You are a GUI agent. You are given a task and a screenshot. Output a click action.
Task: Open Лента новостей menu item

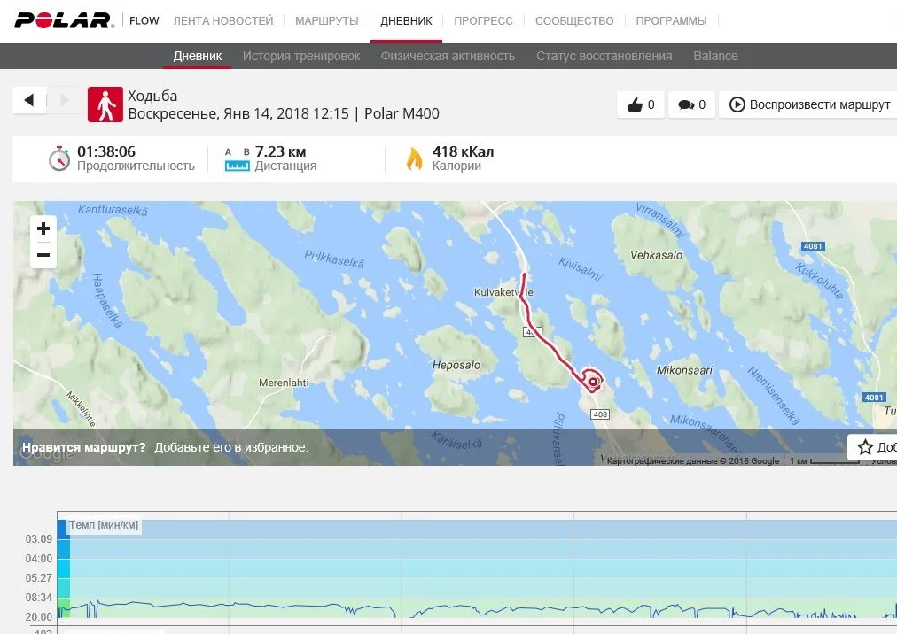click(223, 21)
